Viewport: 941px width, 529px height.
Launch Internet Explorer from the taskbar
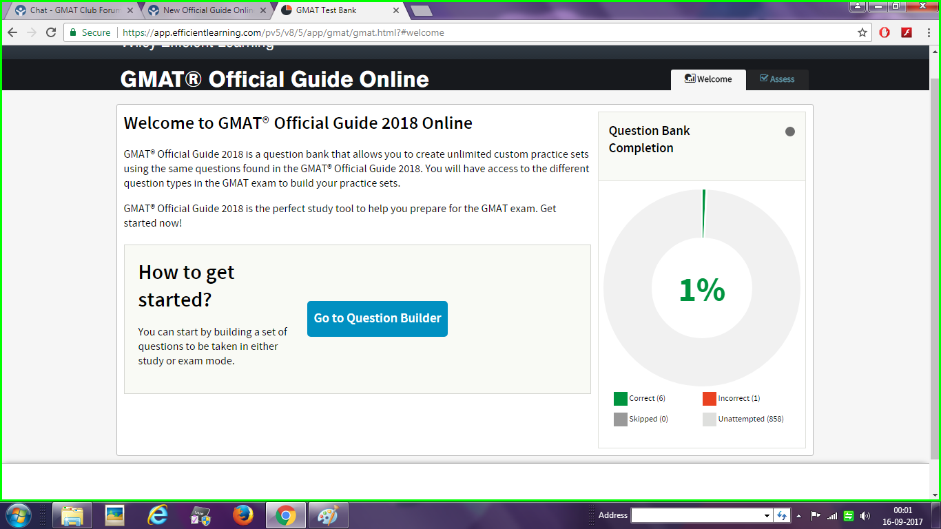[x=158, y=515]
